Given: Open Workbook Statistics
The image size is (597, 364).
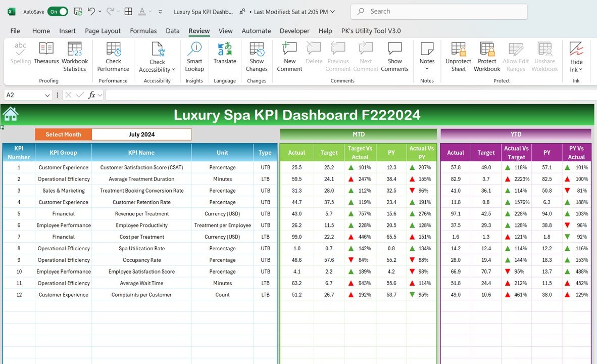Looking at the screenshot, I should pyautogui.click(x=75, y=57).
